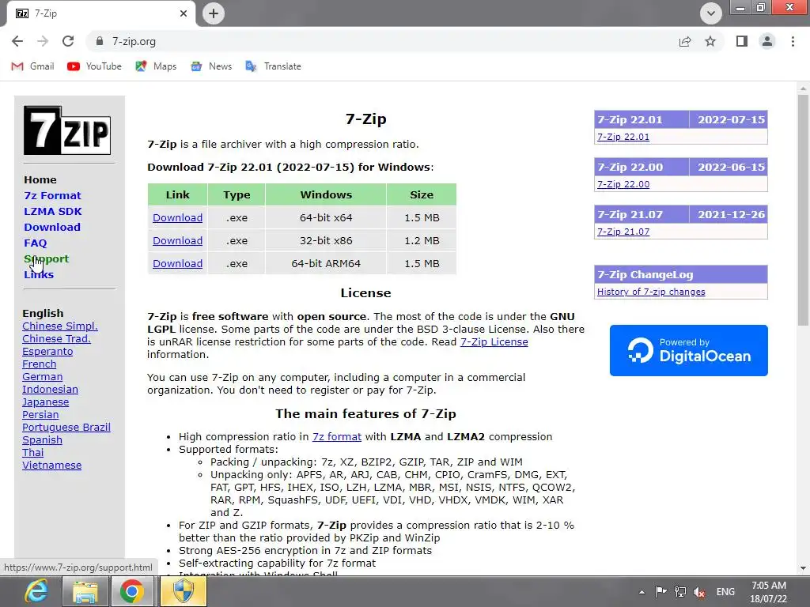Open 7z Format in sidebar menu
810x607 pixels.
tap(53, 196)
